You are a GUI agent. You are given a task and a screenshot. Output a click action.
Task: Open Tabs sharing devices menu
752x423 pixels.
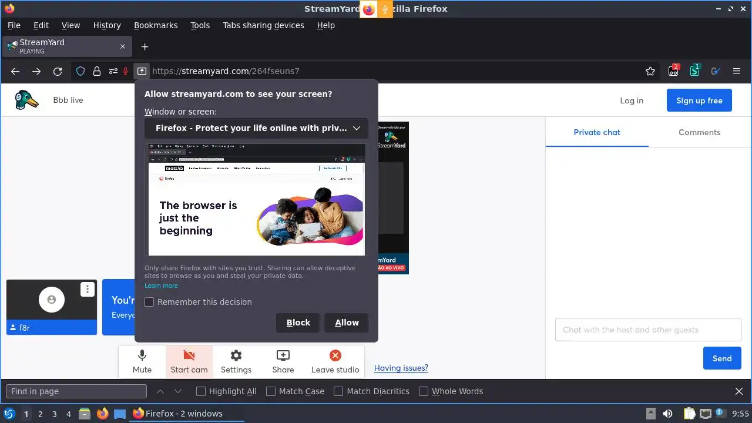click(263, 25)
